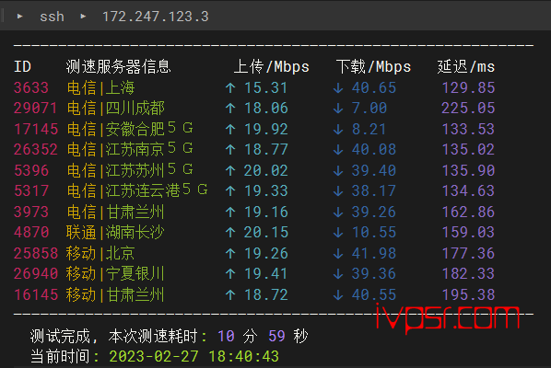Click upload arrow next to 20.15
Screen dimensions: 551x368
click(x=230, y=232)
